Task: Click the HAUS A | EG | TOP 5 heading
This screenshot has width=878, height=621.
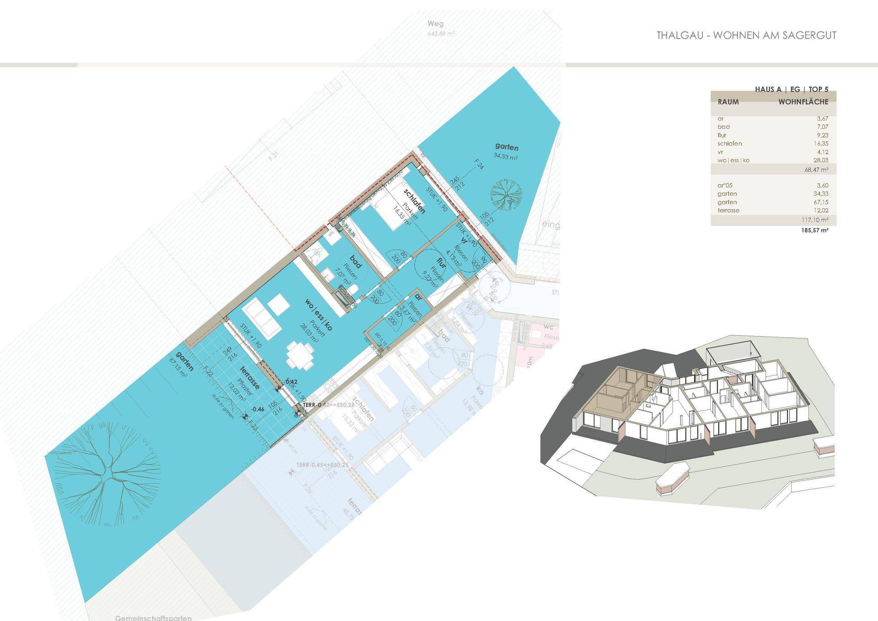Action: (x=791, y=90)
